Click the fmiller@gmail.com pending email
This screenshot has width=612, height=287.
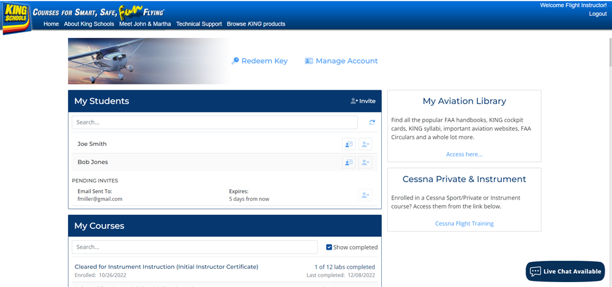(100, 199)
